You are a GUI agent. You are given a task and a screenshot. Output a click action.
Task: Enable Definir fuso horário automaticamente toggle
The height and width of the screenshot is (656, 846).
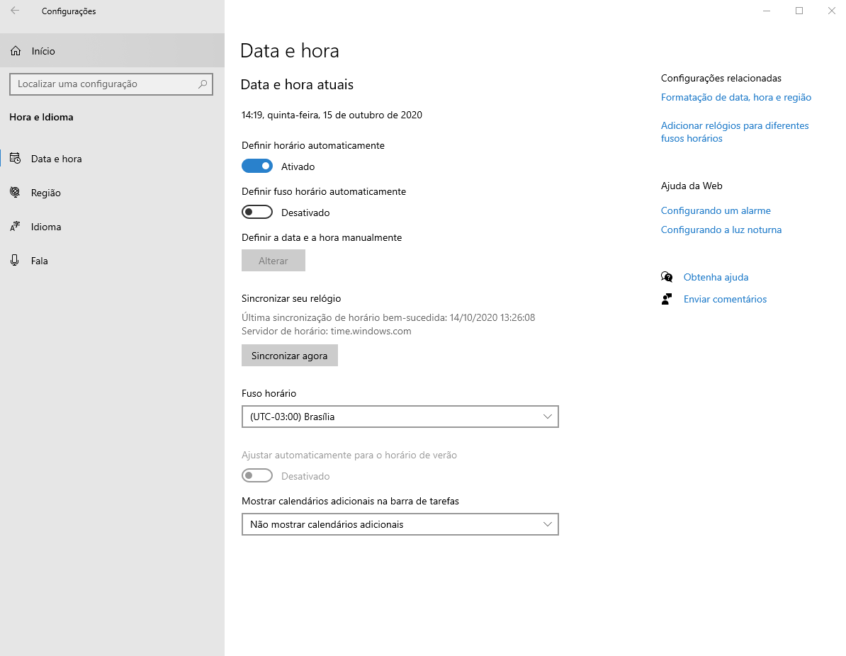coord(257,213)
